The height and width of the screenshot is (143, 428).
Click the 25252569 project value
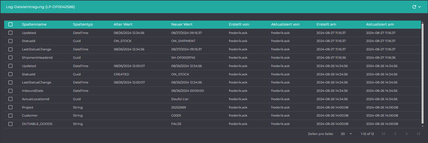(178, 107)
